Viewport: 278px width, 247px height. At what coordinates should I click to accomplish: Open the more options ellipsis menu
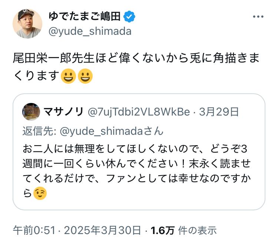pos(258,17)
